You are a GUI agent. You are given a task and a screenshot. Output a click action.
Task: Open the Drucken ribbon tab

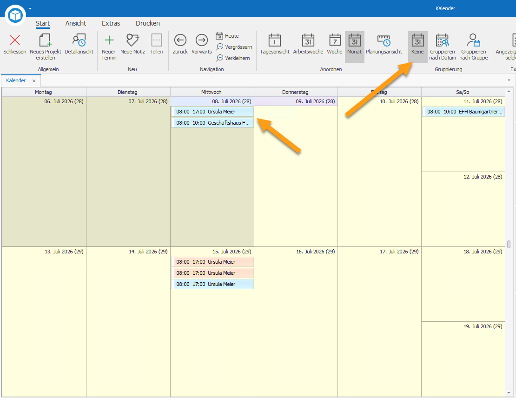tap(148, 23)
